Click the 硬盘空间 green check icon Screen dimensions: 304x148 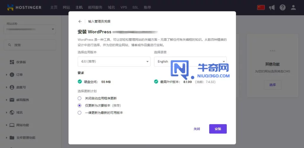pos(80,82)
